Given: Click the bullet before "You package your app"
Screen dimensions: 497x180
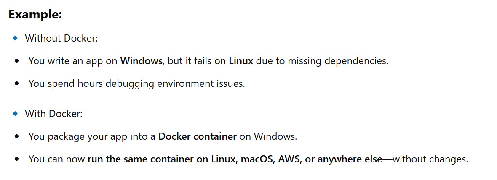Looking at the screenshot, I should (x=16, y=136).
